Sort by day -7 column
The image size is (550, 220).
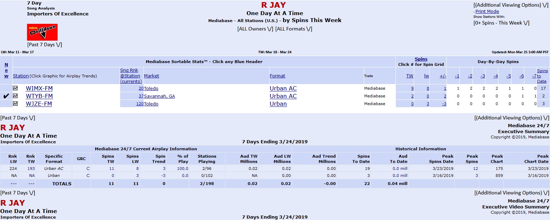[534, 76]
